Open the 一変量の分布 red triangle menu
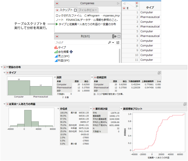 click(x=5, y=67)
